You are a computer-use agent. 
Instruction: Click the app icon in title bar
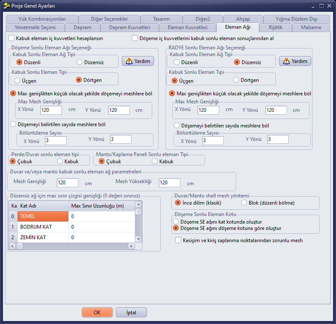click(x=6, y=5)
